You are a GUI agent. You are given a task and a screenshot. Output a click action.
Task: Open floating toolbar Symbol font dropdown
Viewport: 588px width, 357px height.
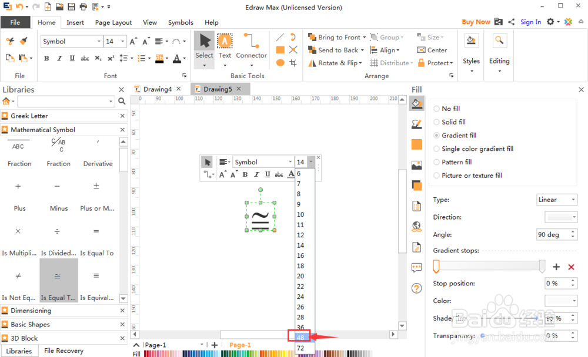click(290, 162)
